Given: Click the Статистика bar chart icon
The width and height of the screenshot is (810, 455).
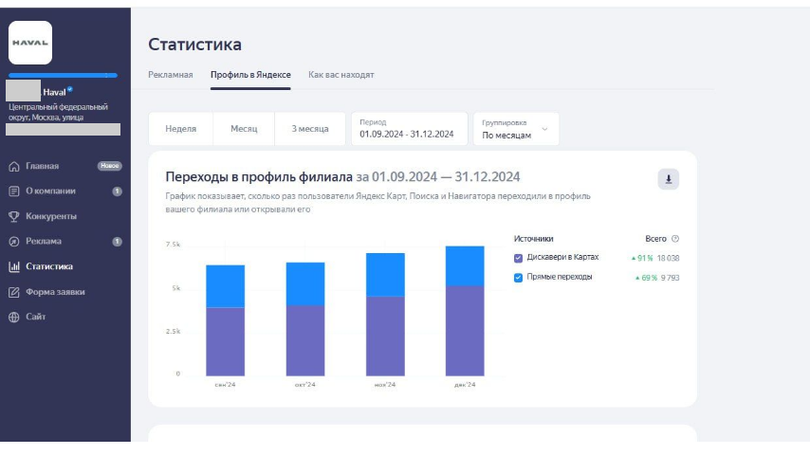Looking at the screenshot, I should [x=14, y=267].
